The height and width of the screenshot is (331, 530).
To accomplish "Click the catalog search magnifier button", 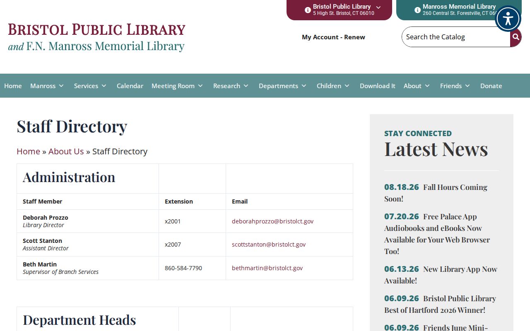I will pyautogui.click(x=516, y=37).
